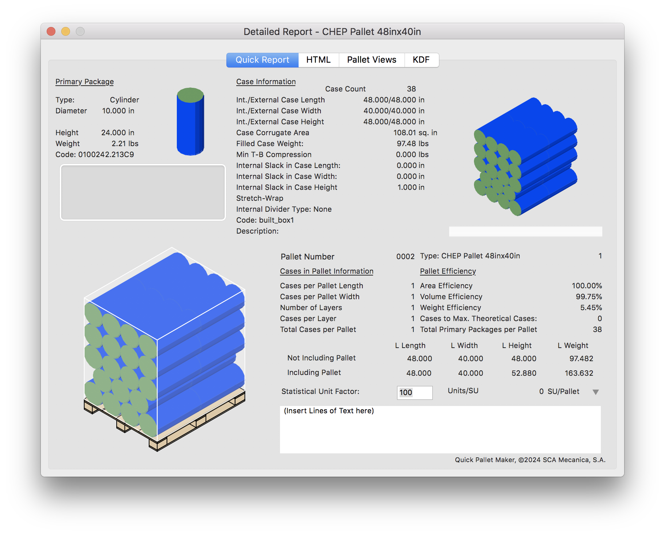Close the Detailed Report window

pyautogui.click(x=51, y=32)
